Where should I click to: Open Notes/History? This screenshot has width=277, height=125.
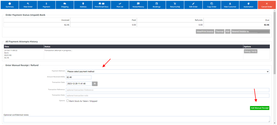[138, 5]
